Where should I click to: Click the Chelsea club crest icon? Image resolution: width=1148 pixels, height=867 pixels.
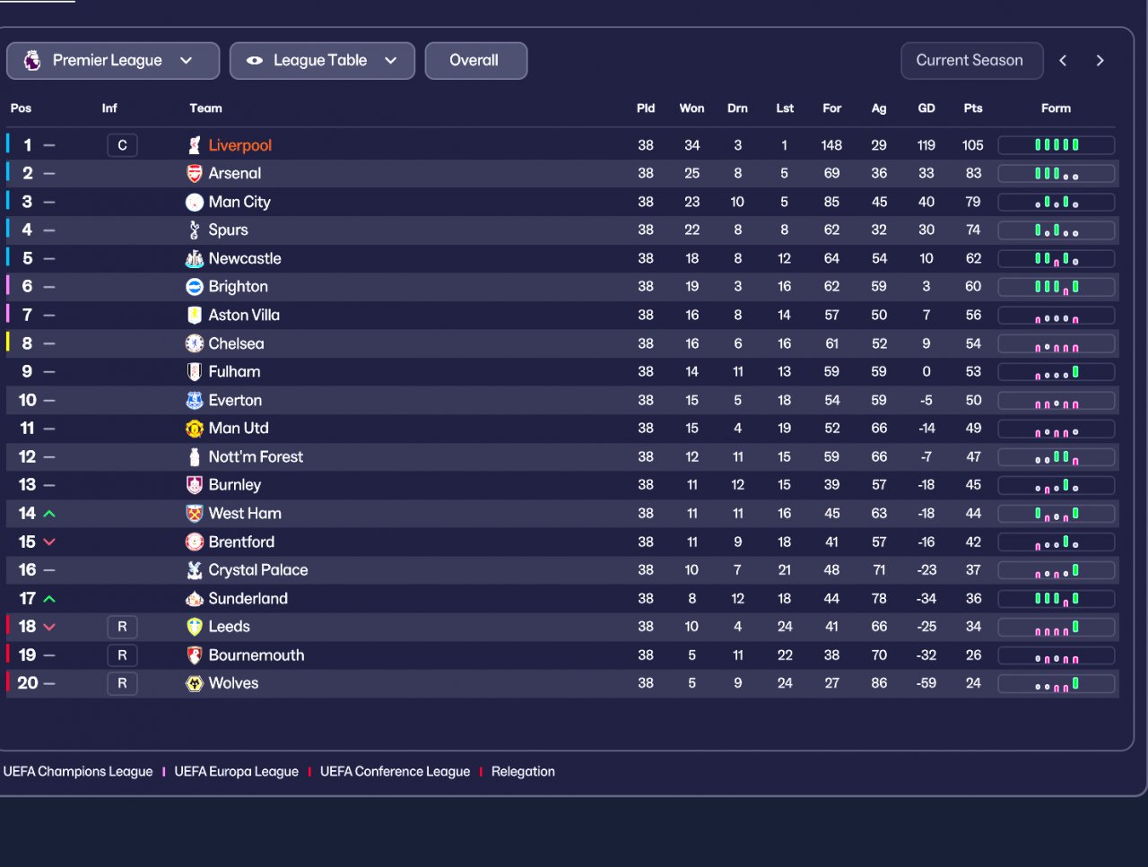[x=194, y=343]
